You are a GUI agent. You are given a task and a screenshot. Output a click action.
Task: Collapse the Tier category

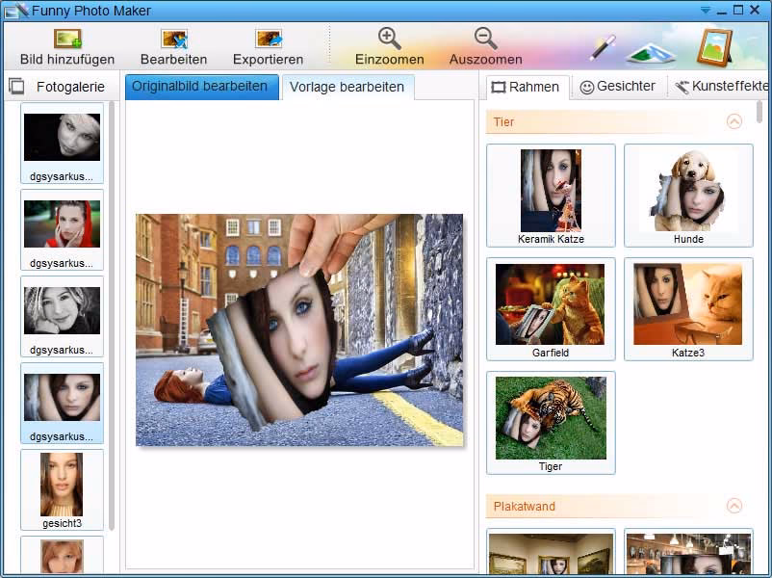pyautogui.click(x=734, y=121)
